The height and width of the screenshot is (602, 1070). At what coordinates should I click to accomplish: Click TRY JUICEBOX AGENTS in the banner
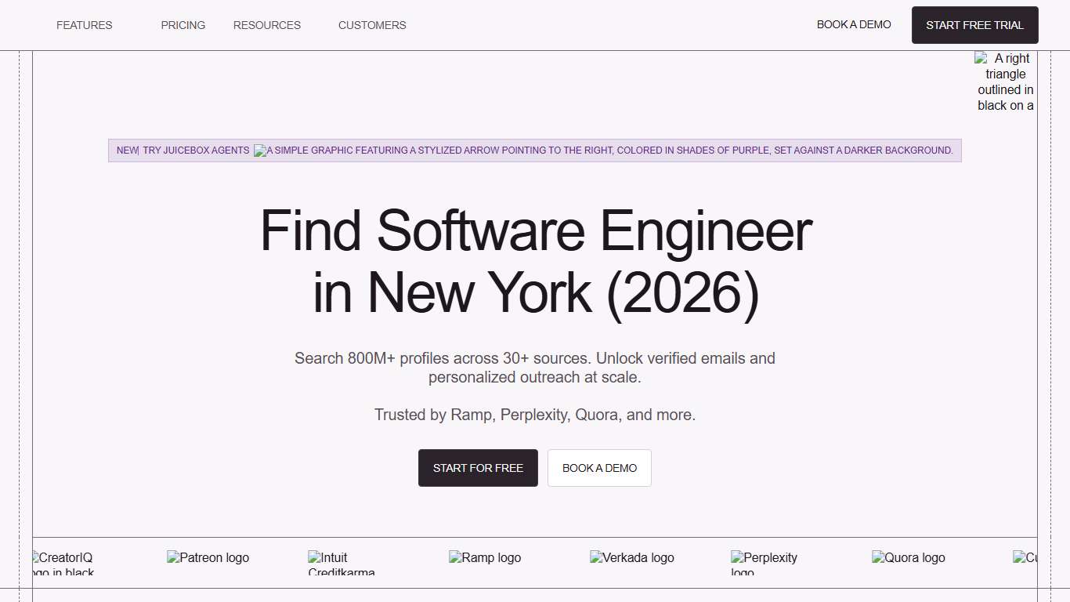pyautogui.click(x=194, y=150)
